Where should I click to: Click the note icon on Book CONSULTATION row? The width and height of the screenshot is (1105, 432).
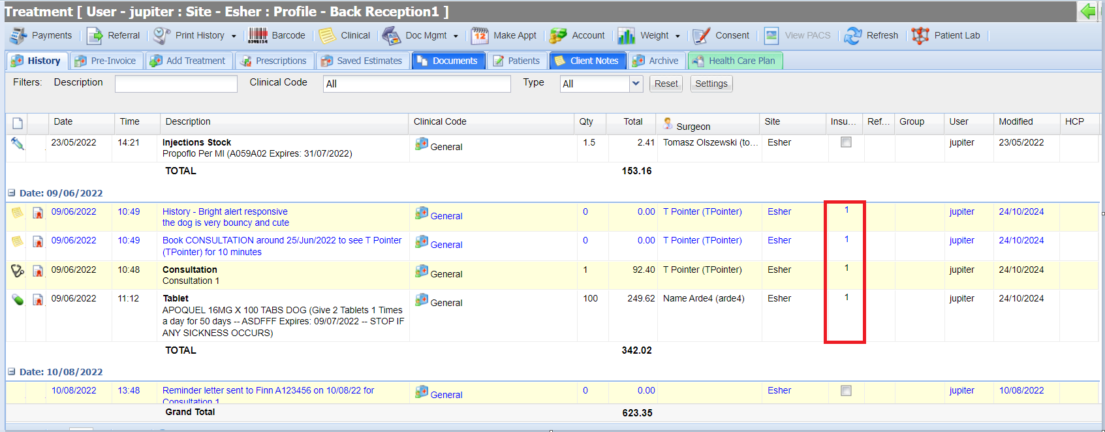click(17, 241)
